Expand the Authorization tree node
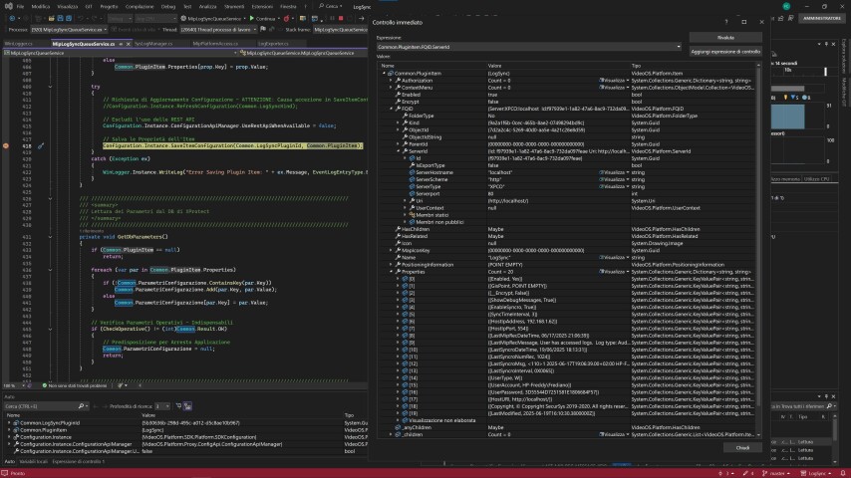The image size is (851, 478). [391, 79]
